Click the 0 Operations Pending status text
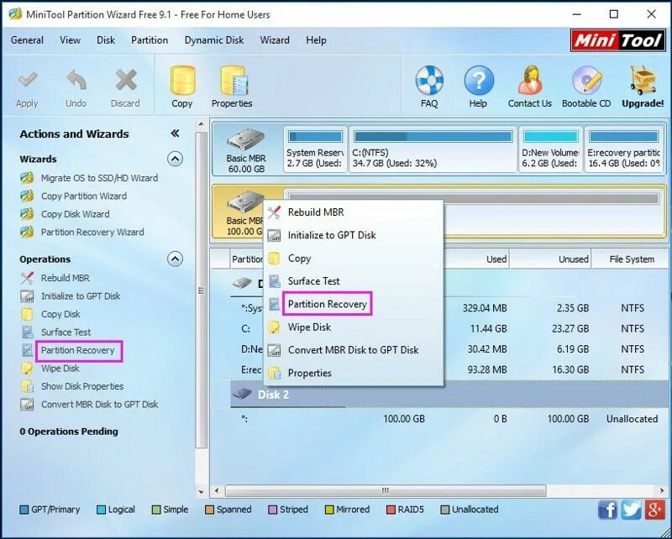This screenshot has height=539, width=672. (69, 432)
